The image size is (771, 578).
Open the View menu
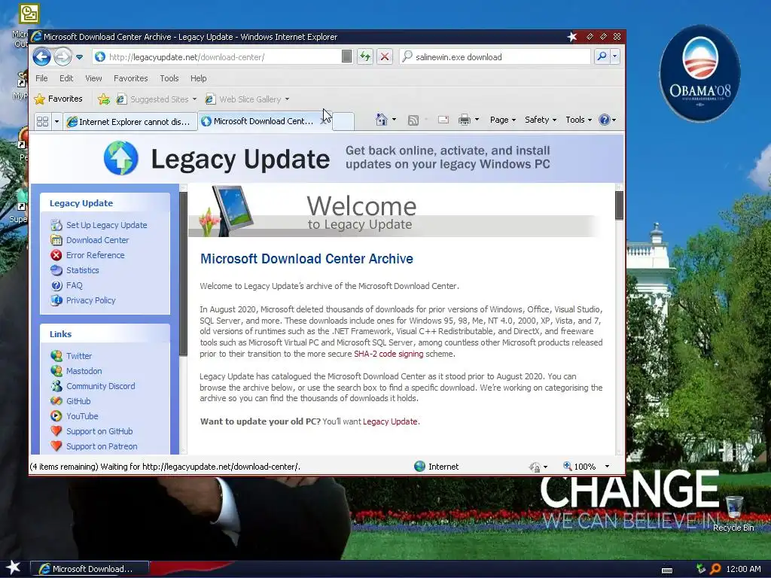pos(93,78)
